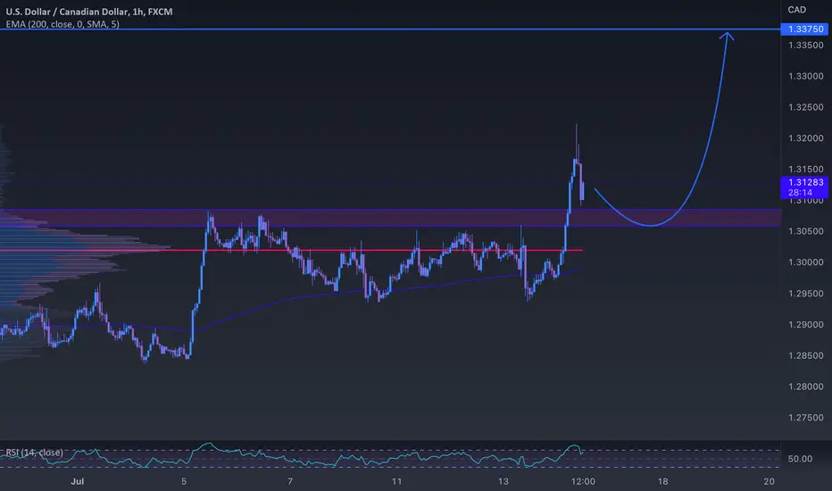The height and width of the screenshot is (491, 832).
Task: Click the 1.28500 price axis value
Action: [x=805, y=355]
